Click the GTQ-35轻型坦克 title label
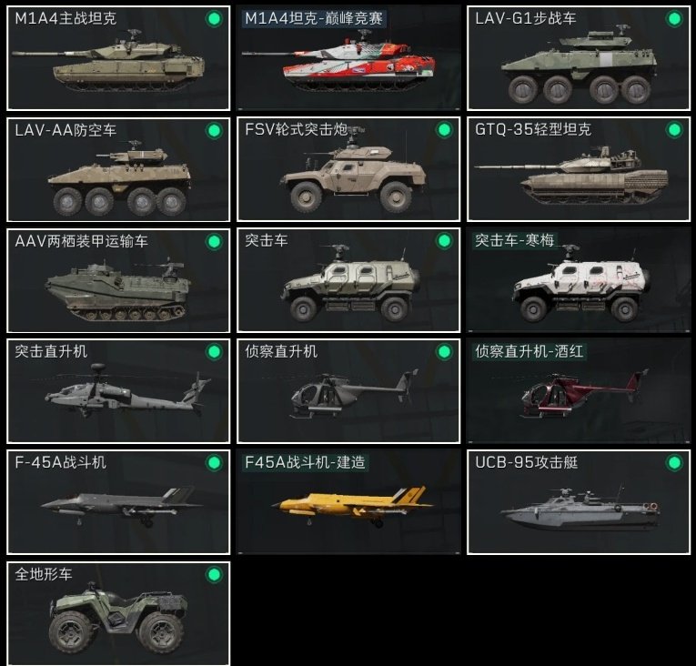Viewport: 696px width, 666px height. [533, 129]
